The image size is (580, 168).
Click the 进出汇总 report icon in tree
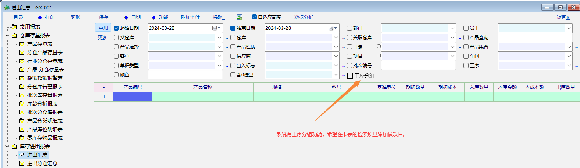click(x=22, y=155)
